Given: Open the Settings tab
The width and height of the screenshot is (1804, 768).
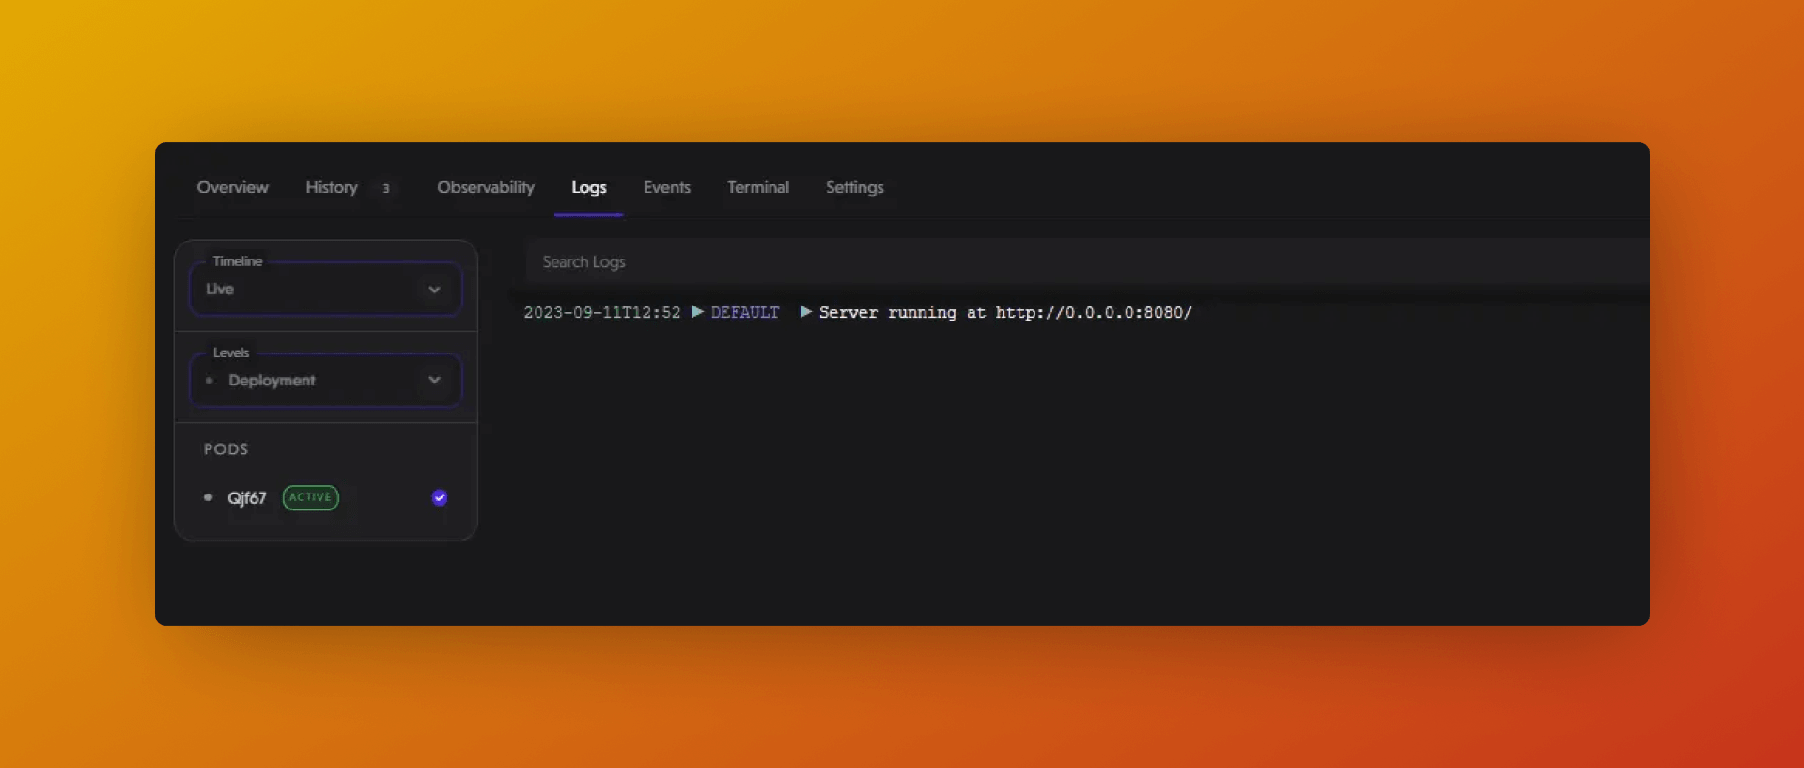Looking at the screenshot, I should (855, 187).
